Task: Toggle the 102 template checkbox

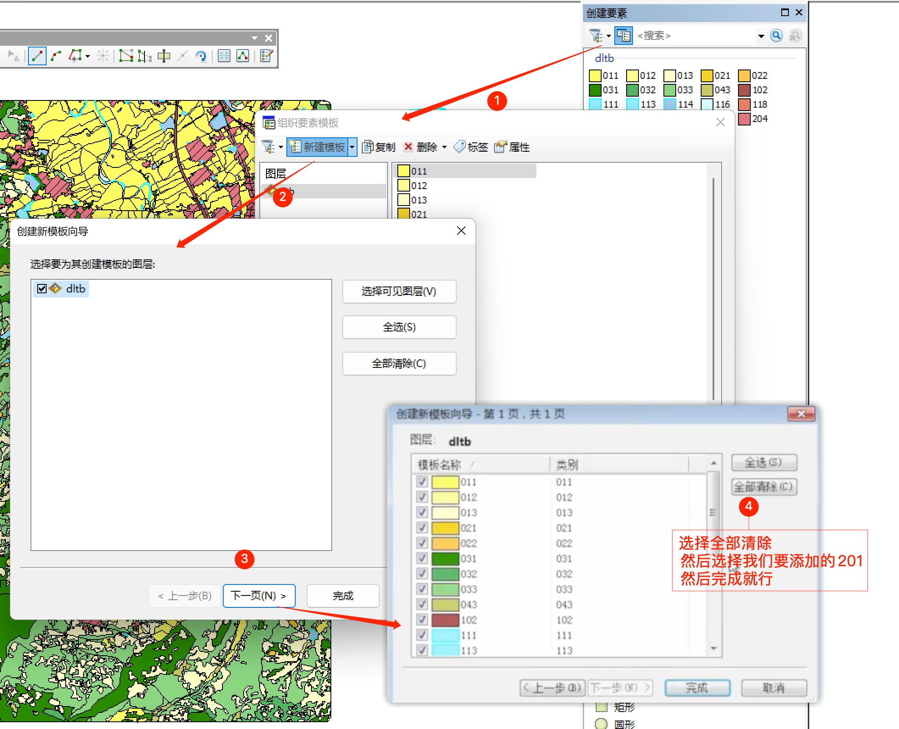Action: (x=422, y=620)
